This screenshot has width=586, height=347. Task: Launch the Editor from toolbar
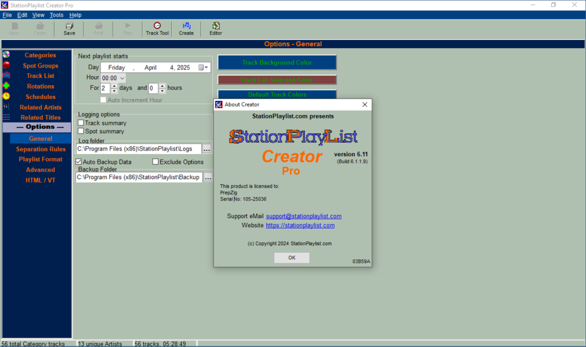tap(216, 29)
